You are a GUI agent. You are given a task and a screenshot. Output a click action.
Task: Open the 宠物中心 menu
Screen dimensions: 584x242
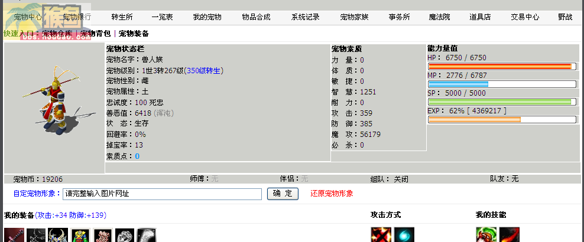coord(28,17)
